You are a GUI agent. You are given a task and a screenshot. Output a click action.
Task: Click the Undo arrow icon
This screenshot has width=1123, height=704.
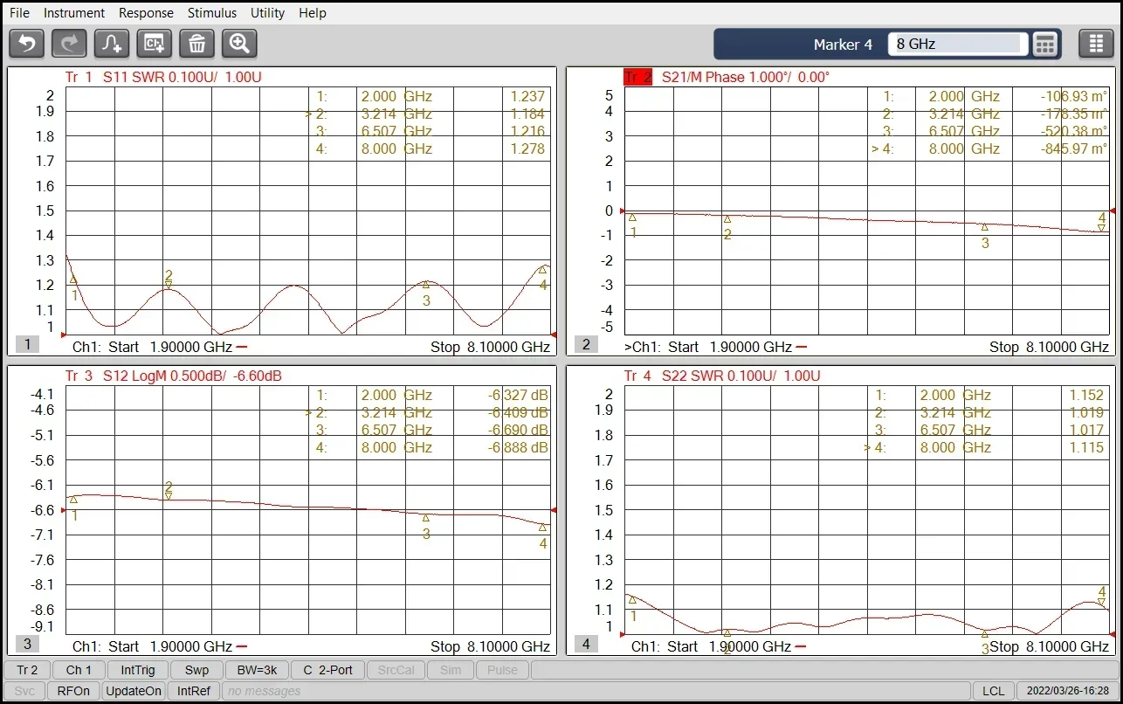click(x=26, y=43)
